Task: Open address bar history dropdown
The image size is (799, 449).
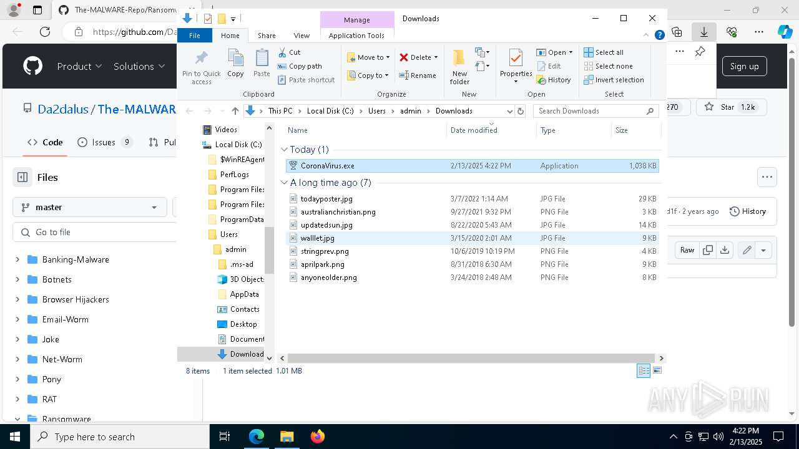Action: [509, 111]
